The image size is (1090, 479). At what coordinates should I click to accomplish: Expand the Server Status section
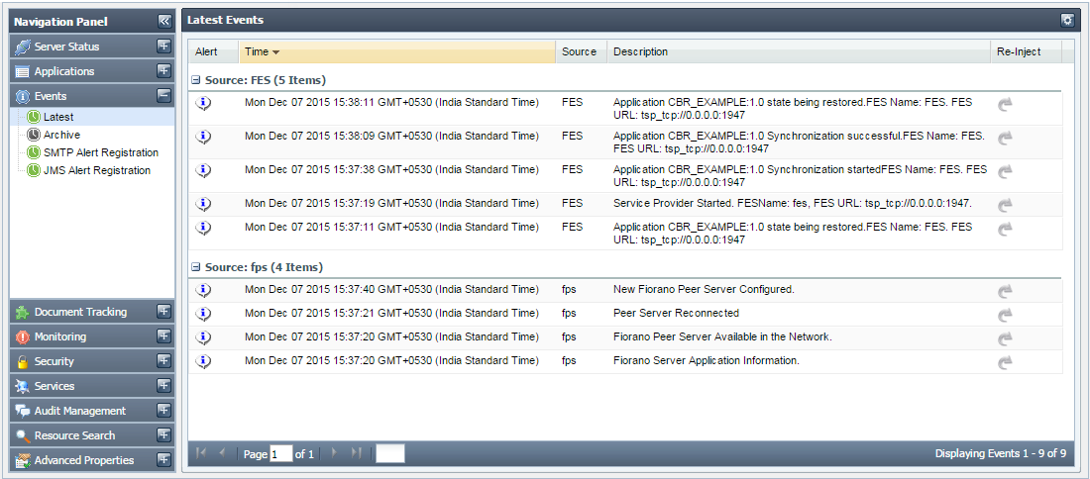(x=163, y=47)
